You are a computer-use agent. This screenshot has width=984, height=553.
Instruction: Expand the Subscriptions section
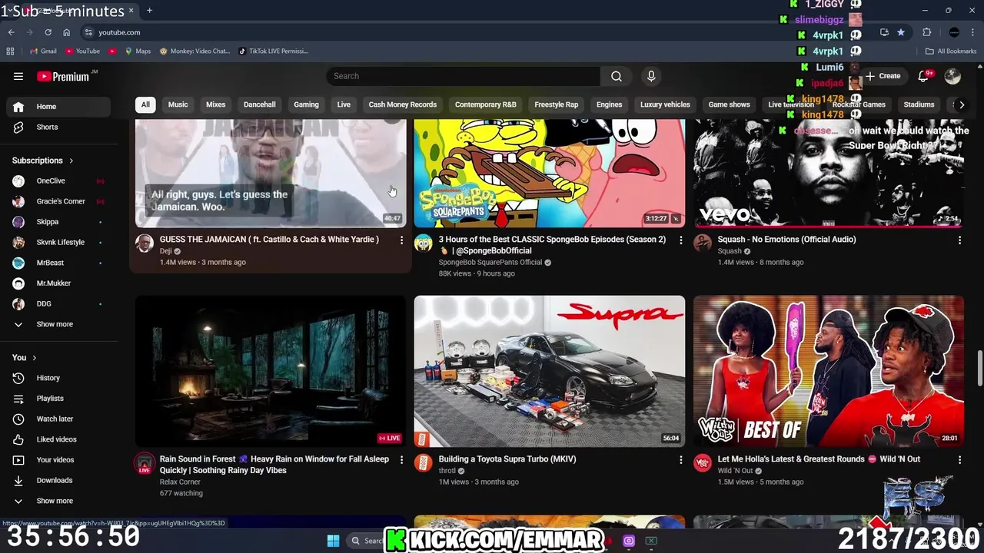[42, 161]
